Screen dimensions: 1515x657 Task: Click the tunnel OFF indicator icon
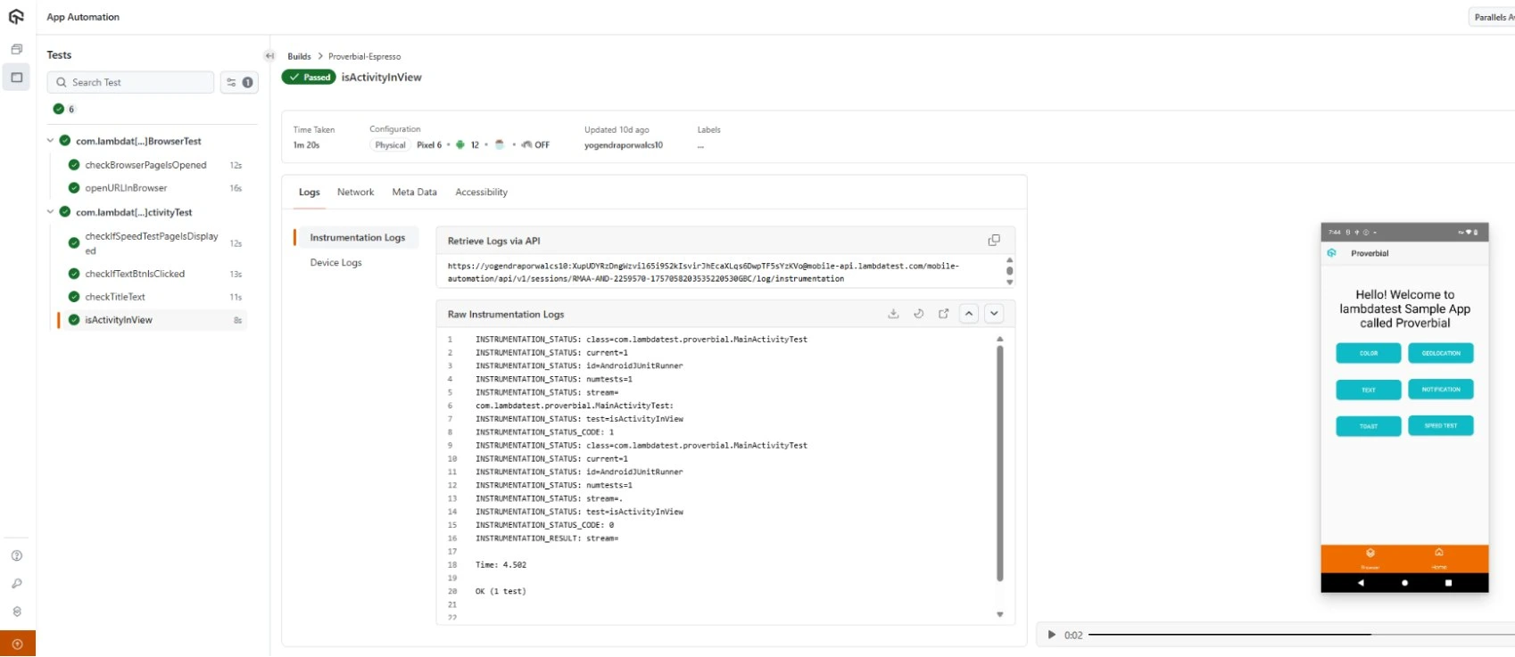pos(527,144)
